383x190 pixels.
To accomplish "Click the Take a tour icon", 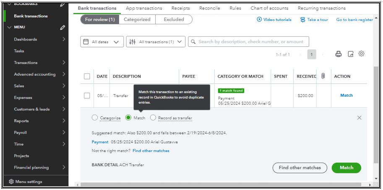I will [x=302, y=20].
